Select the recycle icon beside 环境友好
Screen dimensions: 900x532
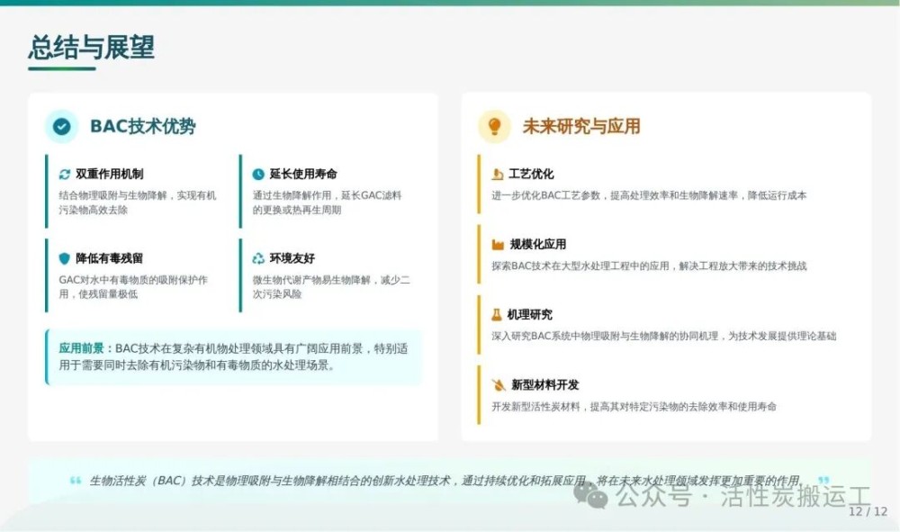point(258,258)
